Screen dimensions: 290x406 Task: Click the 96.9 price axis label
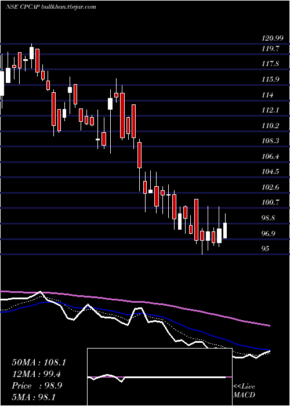pos(268,233)
